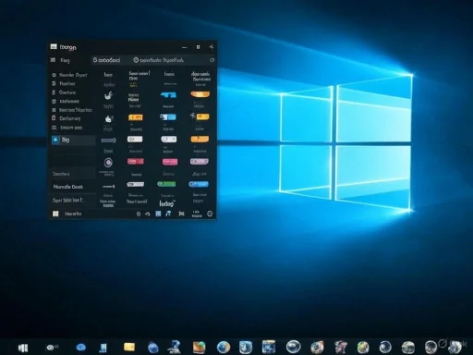The height and width of the screenshot is (355, 473).
Task: Click the thin line slider in first column's bottom
Action: click(x=108, y=187)
